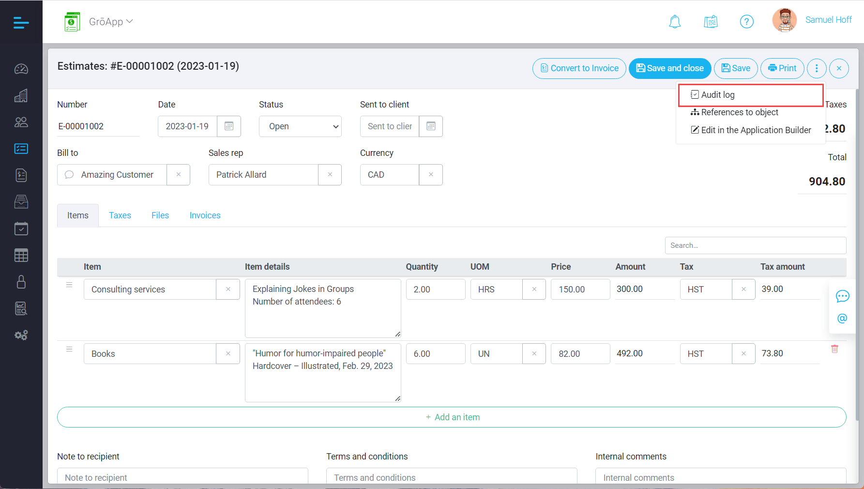
Task: Click the dashboard gauge sidebar icon
Action: [x=21, y=69]
